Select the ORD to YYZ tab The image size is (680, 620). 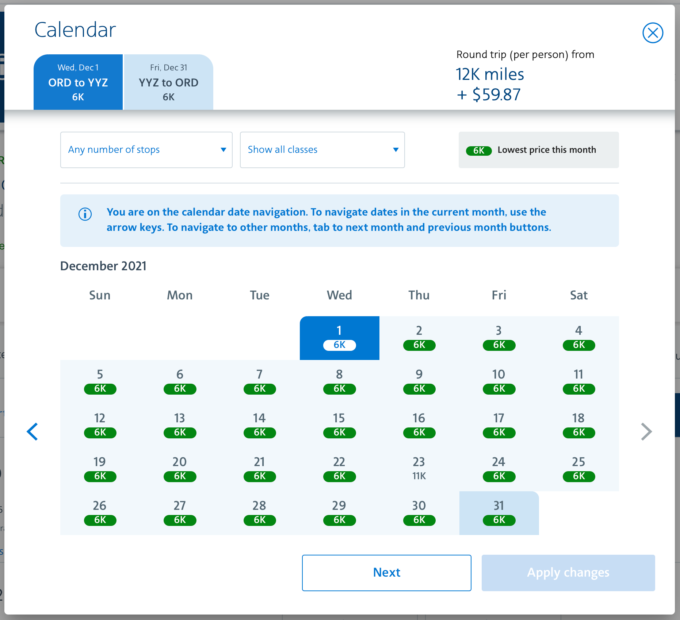(78, 82)
